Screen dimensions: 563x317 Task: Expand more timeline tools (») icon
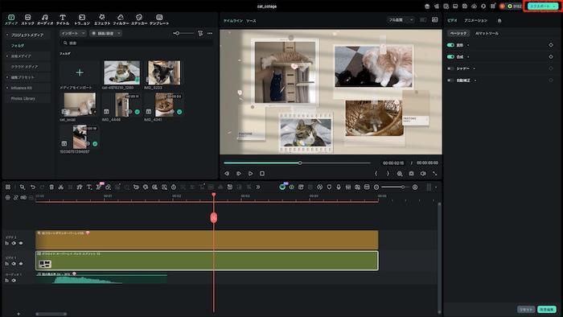coord(258,187)
